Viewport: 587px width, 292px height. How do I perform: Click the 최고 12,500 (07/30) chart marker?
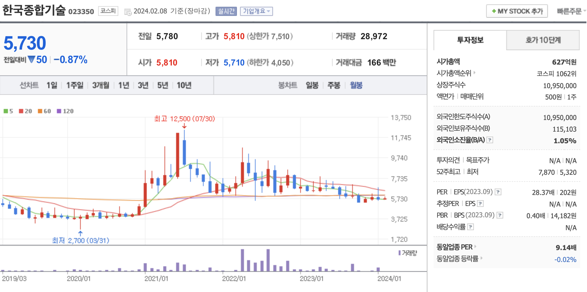(184, 118)
